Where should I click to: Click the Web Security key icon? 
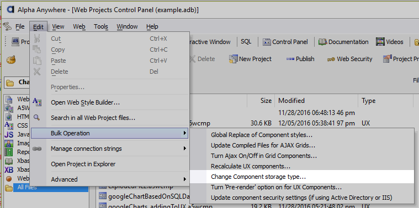331,59
